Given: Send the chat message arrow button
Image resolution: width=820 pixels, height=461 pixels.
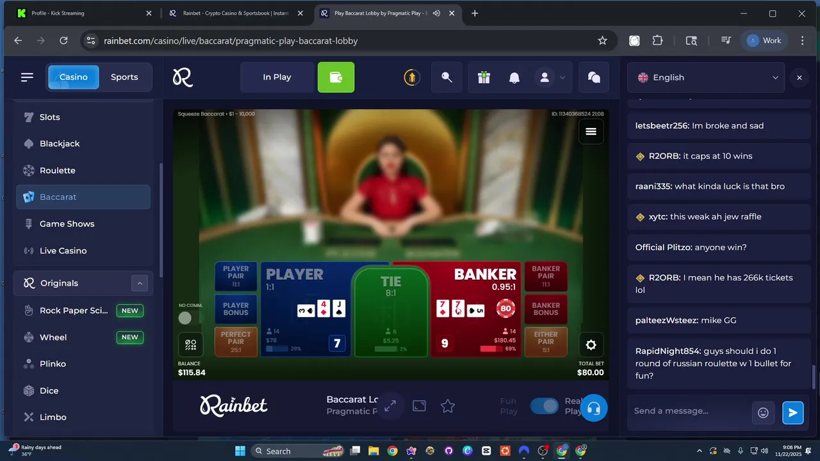Looking at the screenshot, I should click(x=793, y=412).
